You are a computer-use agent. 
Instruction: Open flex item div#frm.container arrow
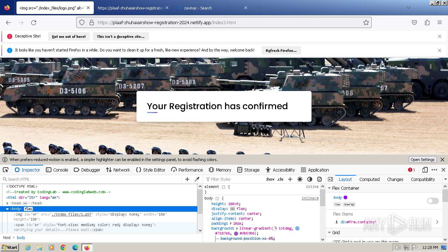tap(437, 222)
